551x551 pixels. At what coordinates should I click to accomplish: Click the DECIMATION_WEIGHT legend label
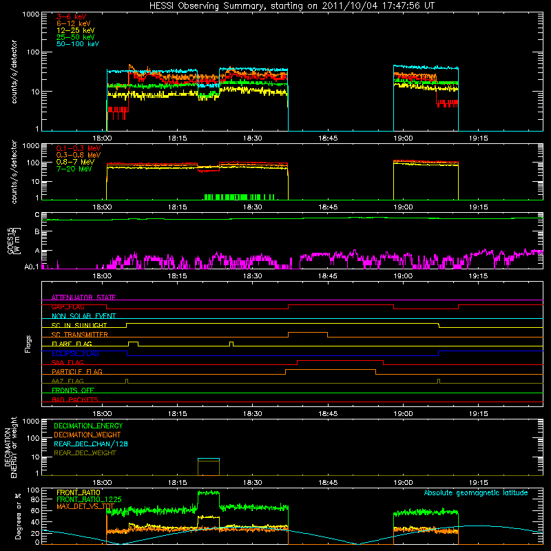(87, 435)
